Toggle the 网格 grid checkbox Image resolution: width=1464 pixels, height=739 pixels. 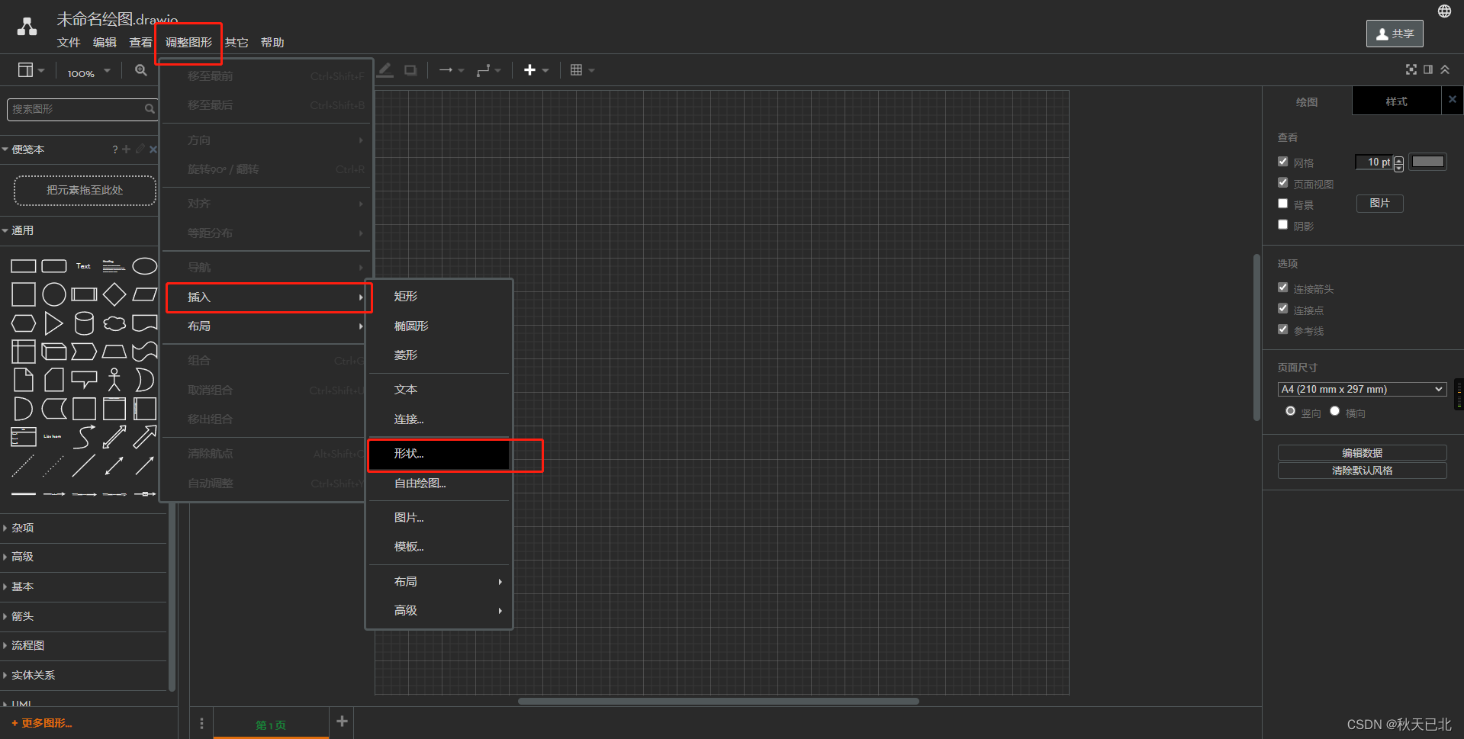coord(1283,162)
